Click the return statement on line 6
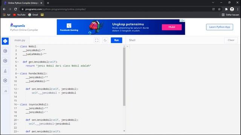Screen dimensions: 241x135 click(x=58, y=66)
